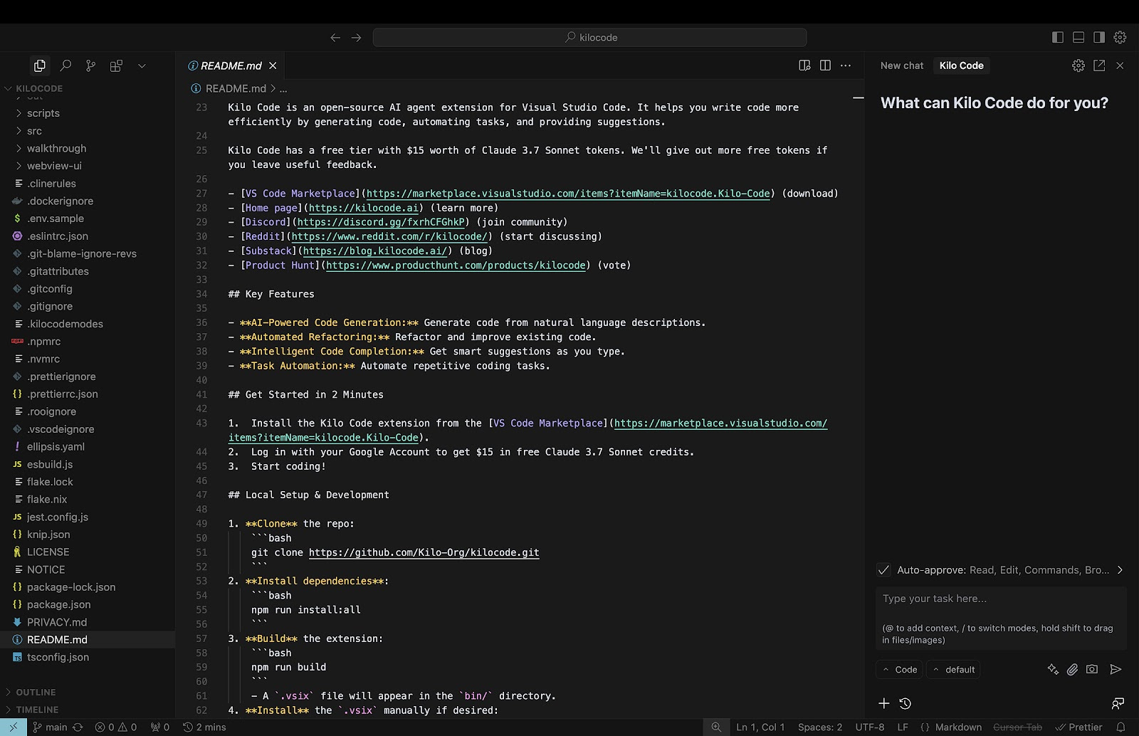Pop out Kilo Code into editor
Viewport: 1139px width, 736px height.
(1099, 65)
